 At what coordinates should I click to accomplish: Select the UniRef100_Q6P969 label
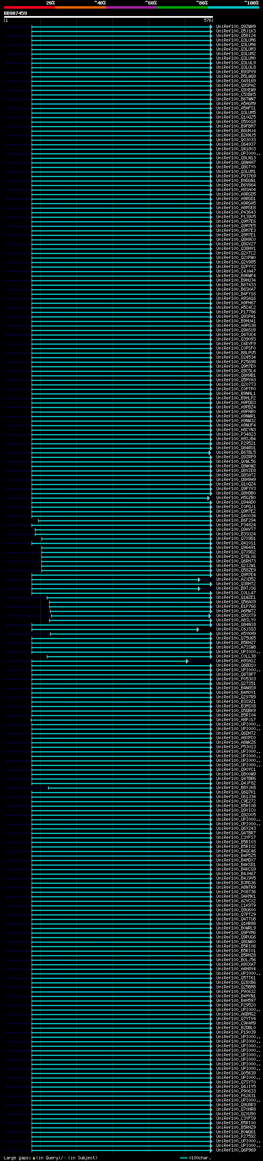(236, 1150)
